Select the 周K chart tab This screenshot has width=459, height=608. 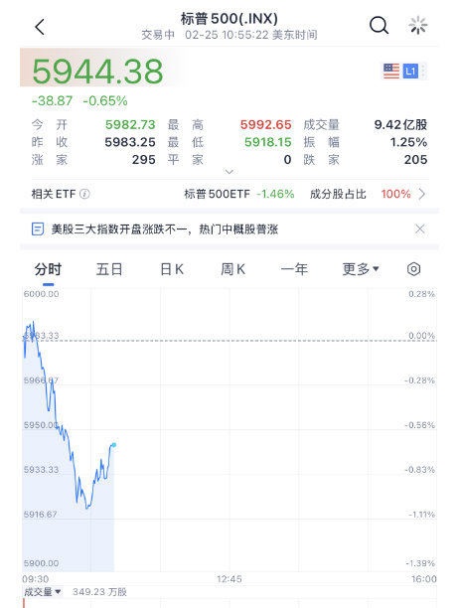click(233, 268)
